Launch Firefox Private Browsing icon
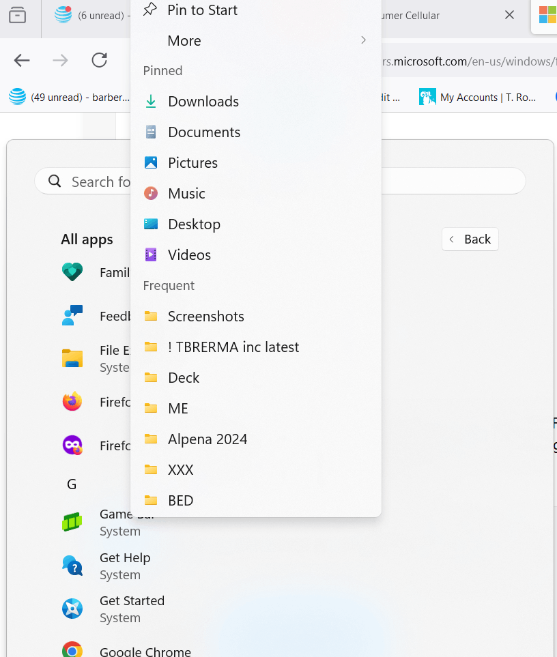The width and height of the screenshot is (557, 657). pos(72,445)
